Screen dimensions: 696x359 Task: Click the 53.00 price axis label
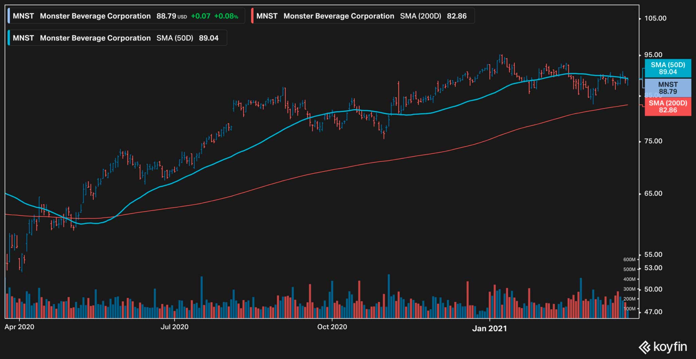[x=653, y=268]
